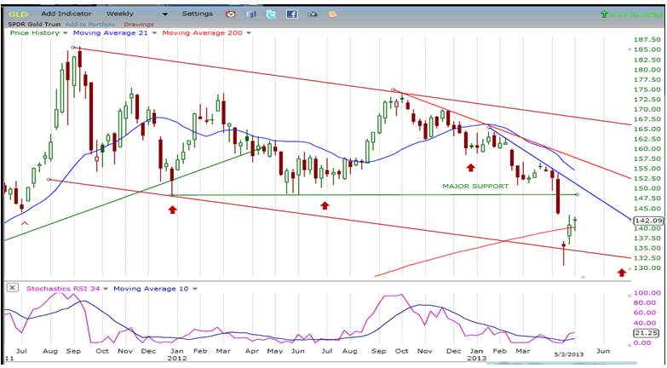The image size is (667, 368).
Task: Share chart via Twitter icon
Action: (x=272, y=14)
